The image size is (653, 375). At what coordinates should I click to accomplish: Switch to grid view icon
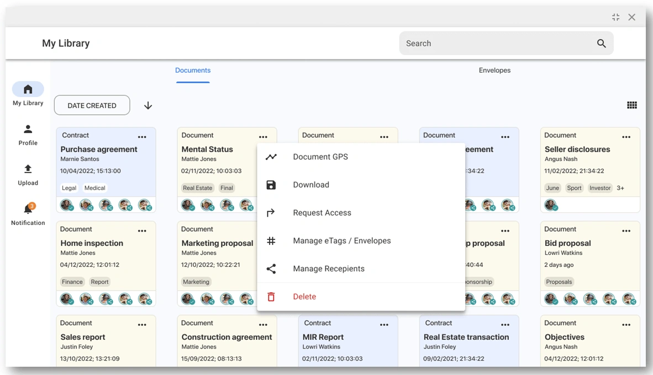point(632,105)
